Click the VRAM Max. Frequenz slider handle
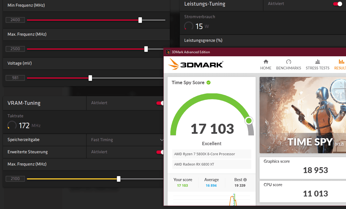The image size is (346, 209). [118, 179]
